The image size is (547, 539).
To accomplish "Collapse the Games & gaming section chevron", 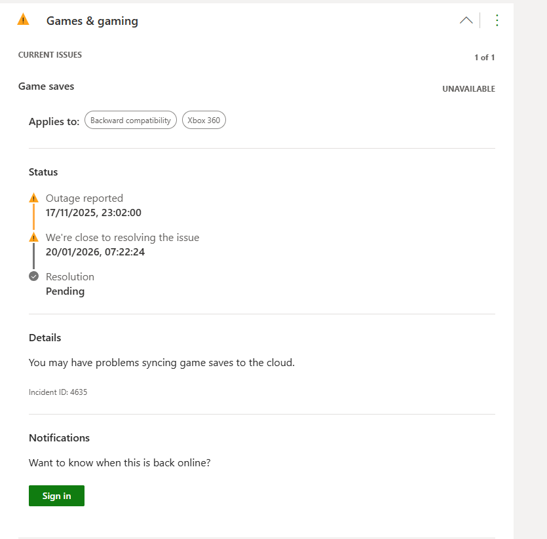I will click(x=466, y=20).
